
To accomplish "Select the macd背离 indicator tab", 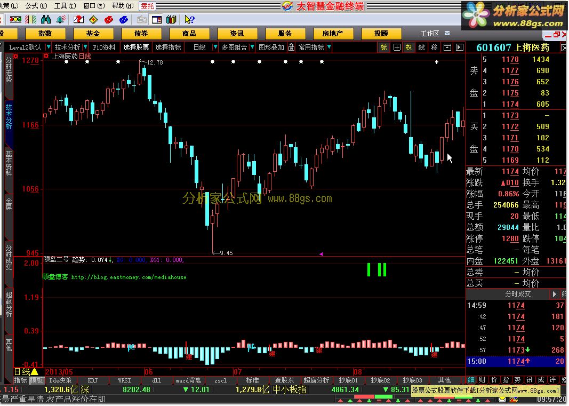I will point(188,380).
